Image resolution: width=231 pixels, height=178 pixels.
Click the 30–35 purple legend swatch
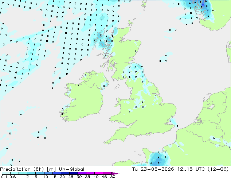tap(82, 173)
